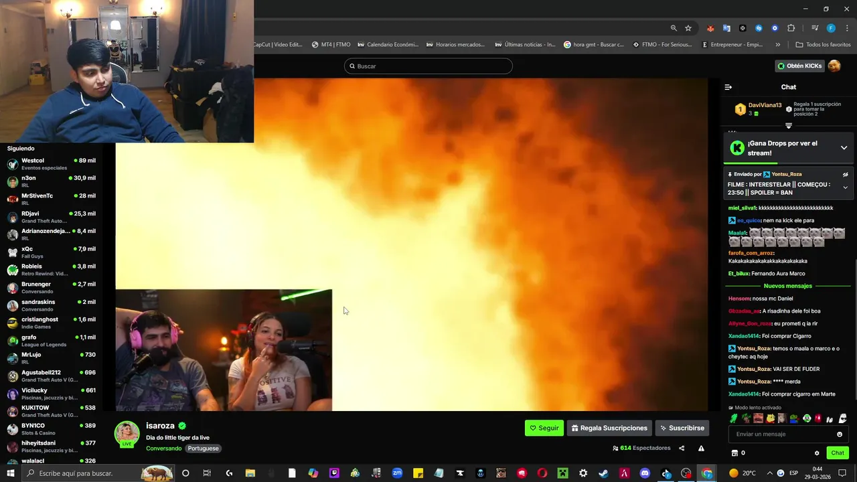Open Westcol channel in Siguiendo list

click(52, 164)
